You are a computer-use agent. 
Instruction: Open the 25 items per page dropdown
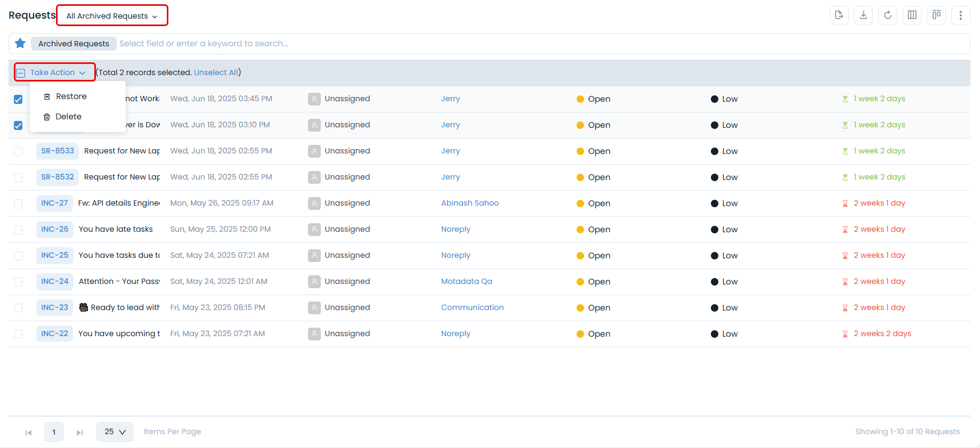tap(115, 432)
